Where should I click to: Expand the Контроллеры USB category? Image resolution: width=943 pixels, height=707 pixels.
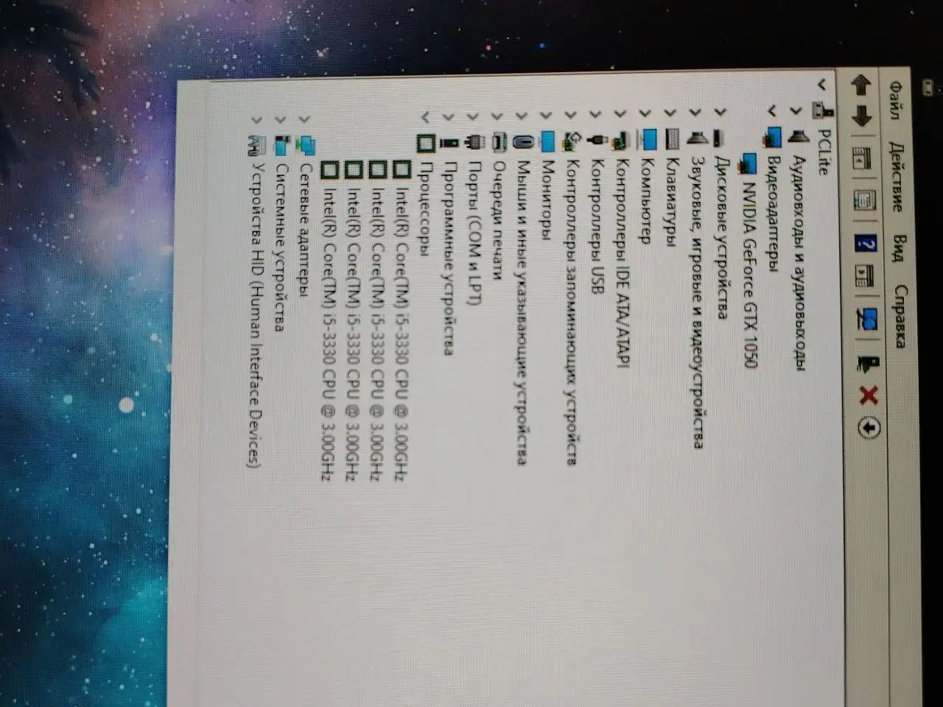tap(596, 115)
